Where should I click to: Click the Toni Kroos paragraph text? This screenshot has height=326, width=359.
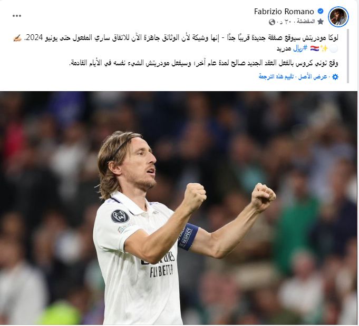point(203,63)
